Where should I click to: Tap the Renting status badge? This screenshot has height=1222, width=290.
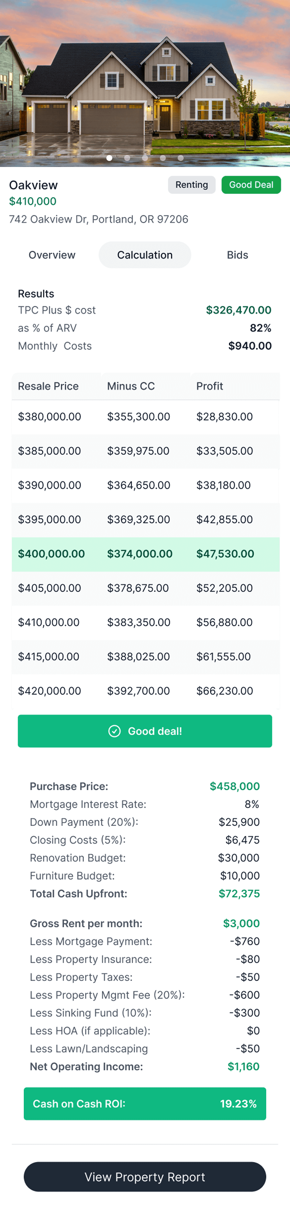click(192, 185)
